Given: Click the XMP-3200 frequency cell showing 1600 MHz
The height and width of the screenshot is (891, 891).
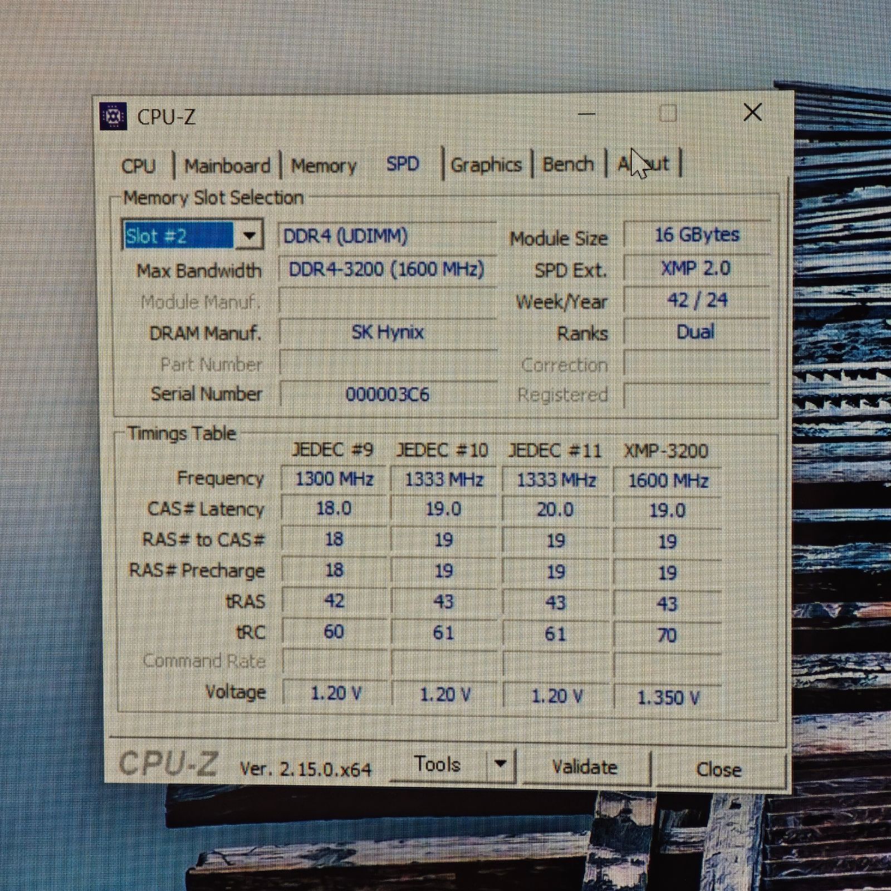Looking at the screenshot, I should coord(667,480).
